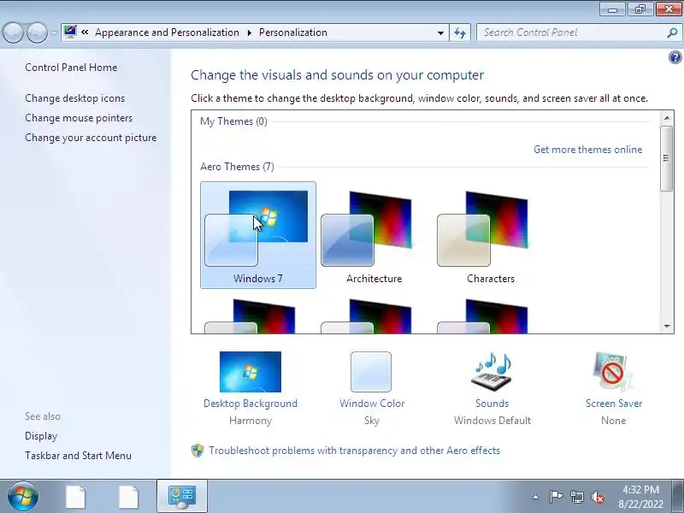
Task: Click the Window Color swatch icon
Action: coord(371,372)
